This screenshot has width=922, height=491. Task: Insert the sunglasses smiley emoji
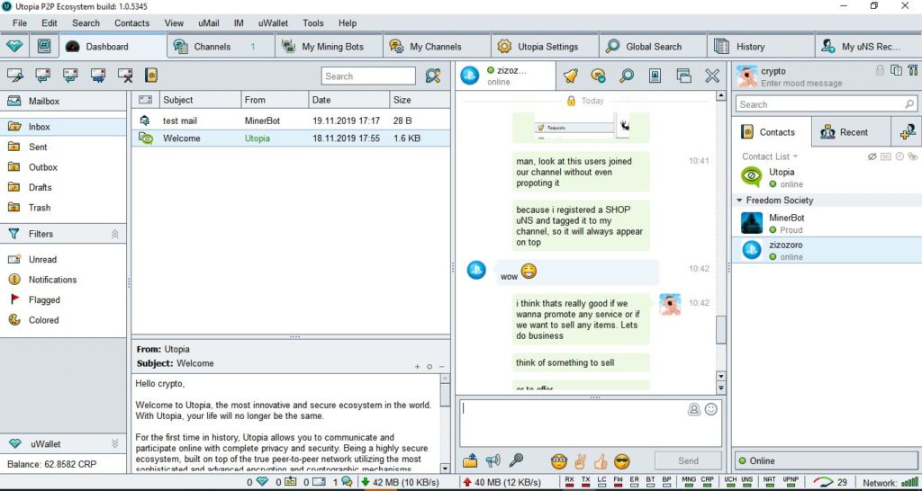point(621,461)
